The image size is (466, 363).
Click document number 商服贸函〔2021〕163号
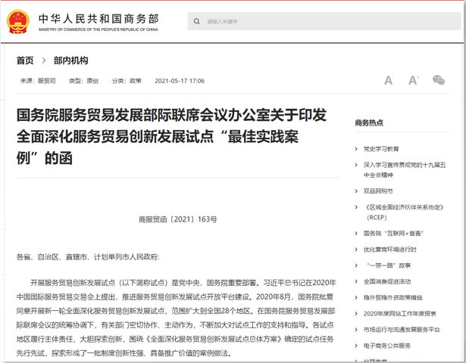tap(178, 219)
